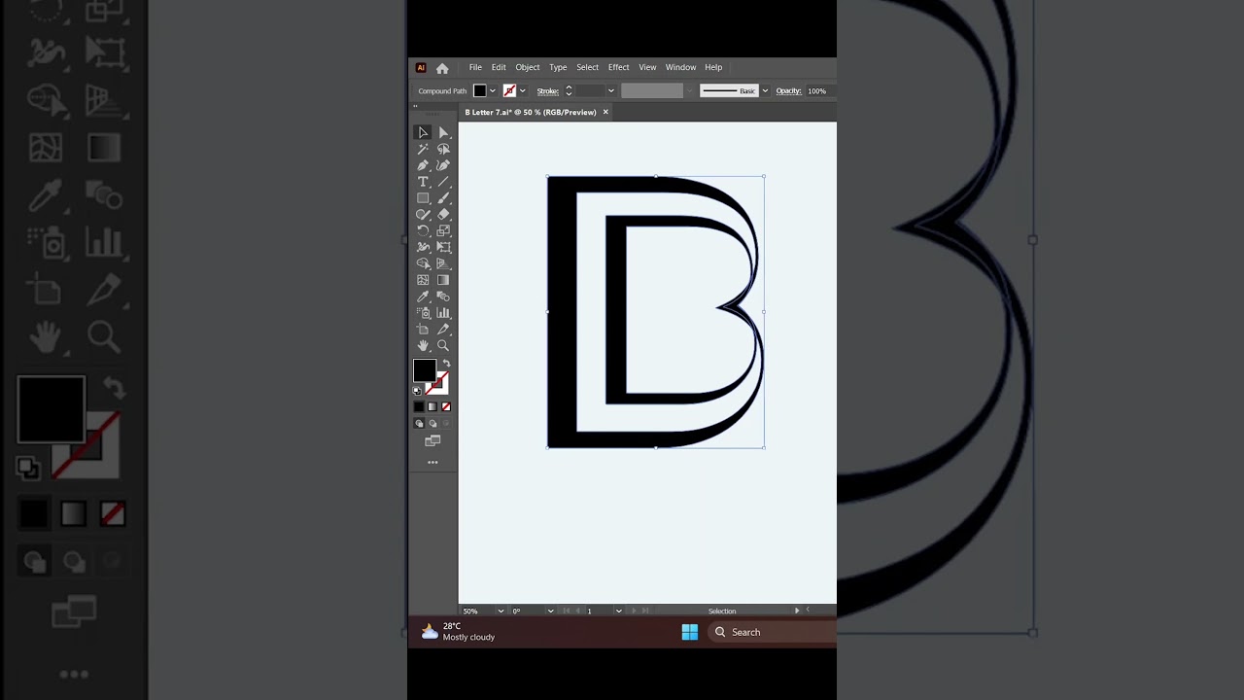Screen dimensions: 1244x700
Task: Expand the status bar Selection arrow
Action: pos(797,611)
